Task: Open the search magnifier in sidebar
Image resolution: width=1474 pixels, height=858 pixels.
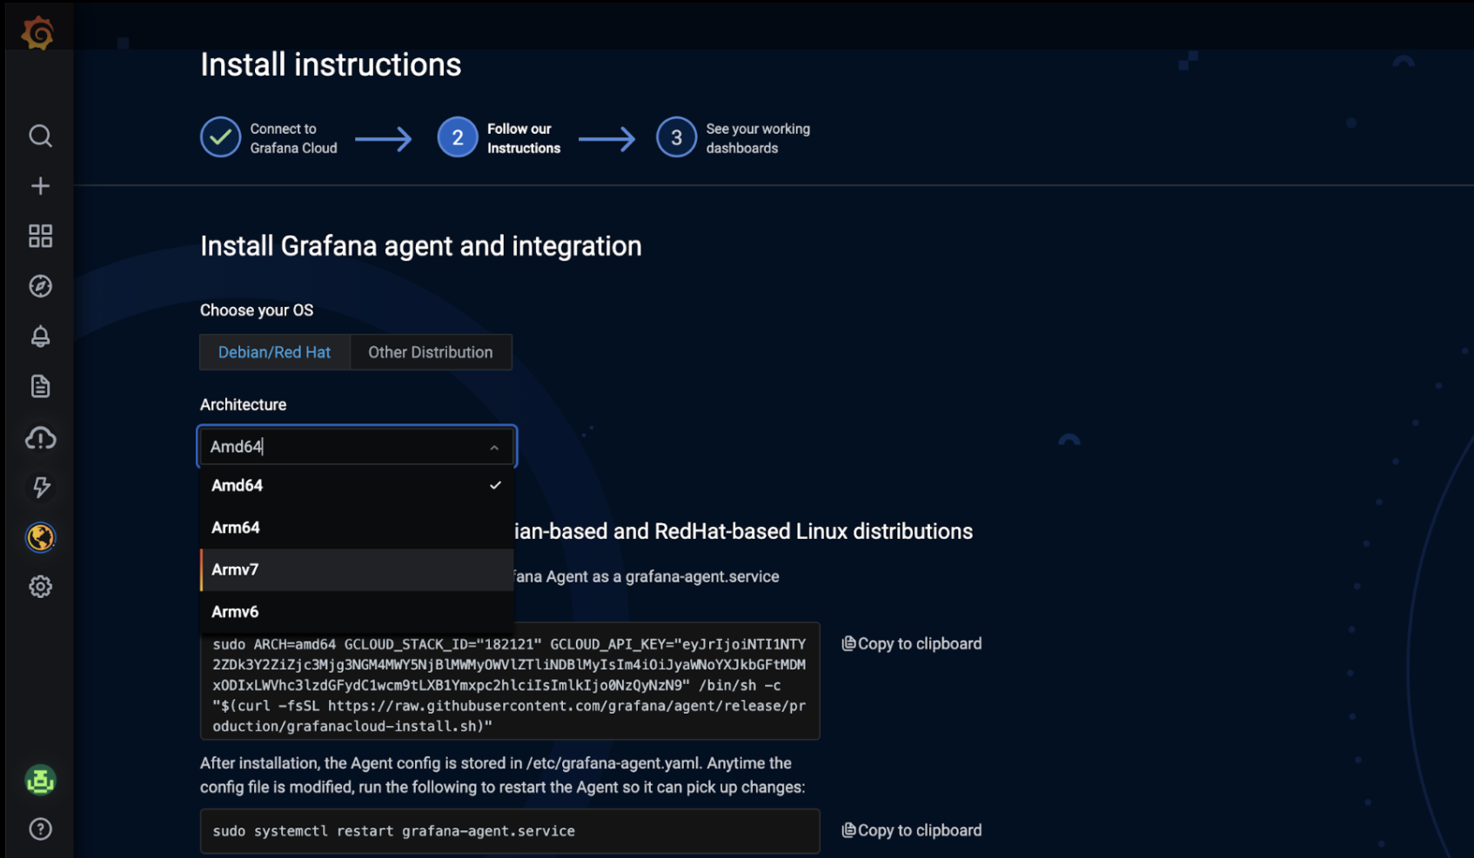Action: [40, 136]
